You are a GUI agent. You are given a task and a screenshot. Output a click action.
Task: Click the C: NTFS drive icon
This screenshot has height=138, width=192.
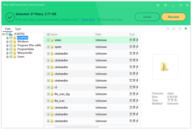[x=11, y=34]
